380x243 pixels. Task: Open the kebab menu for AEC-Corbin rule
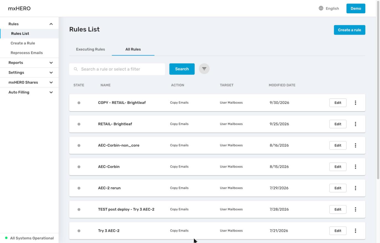pos(355,167)
